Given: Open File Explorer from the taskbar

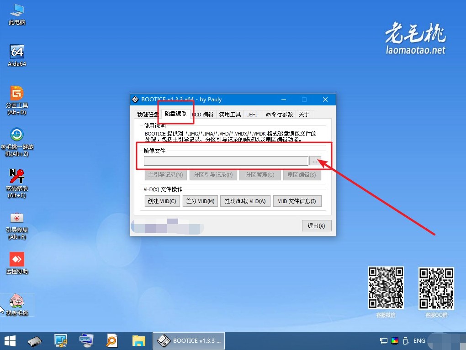Looking at the screenshot, I should pos(138,341).
